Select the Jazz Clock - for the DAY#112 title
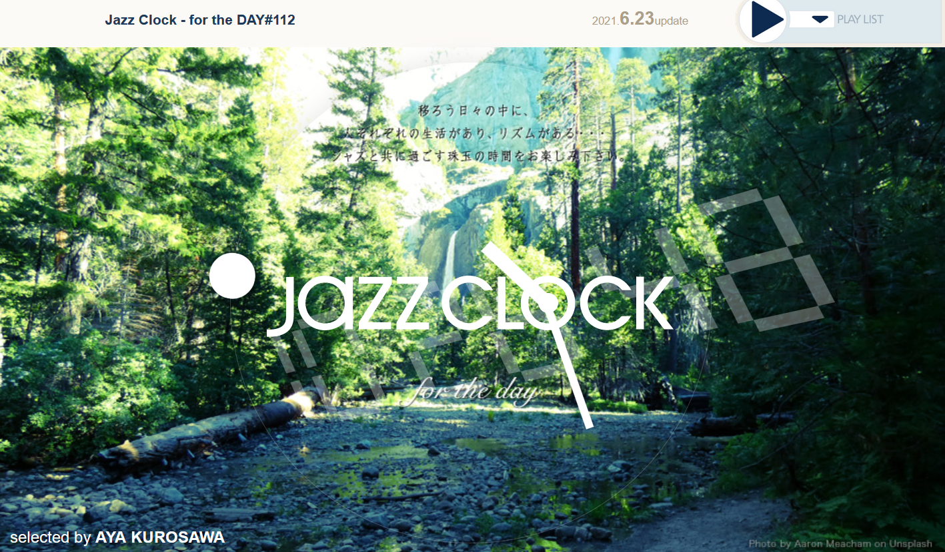The image size is (945, 552). pos(200,20)
